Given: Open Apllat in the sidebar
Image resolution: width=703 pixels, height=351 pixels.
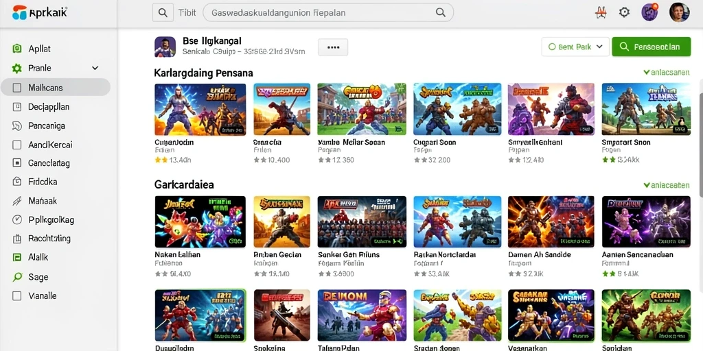Looking at the screenshot, I should pos(39,49).
